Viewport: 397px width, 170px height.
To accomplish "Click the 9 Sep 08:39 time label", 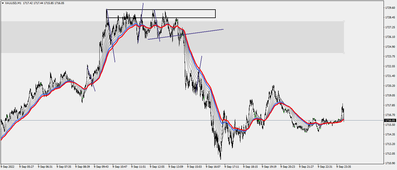I will pyautogui.click(x=82, y=167).
